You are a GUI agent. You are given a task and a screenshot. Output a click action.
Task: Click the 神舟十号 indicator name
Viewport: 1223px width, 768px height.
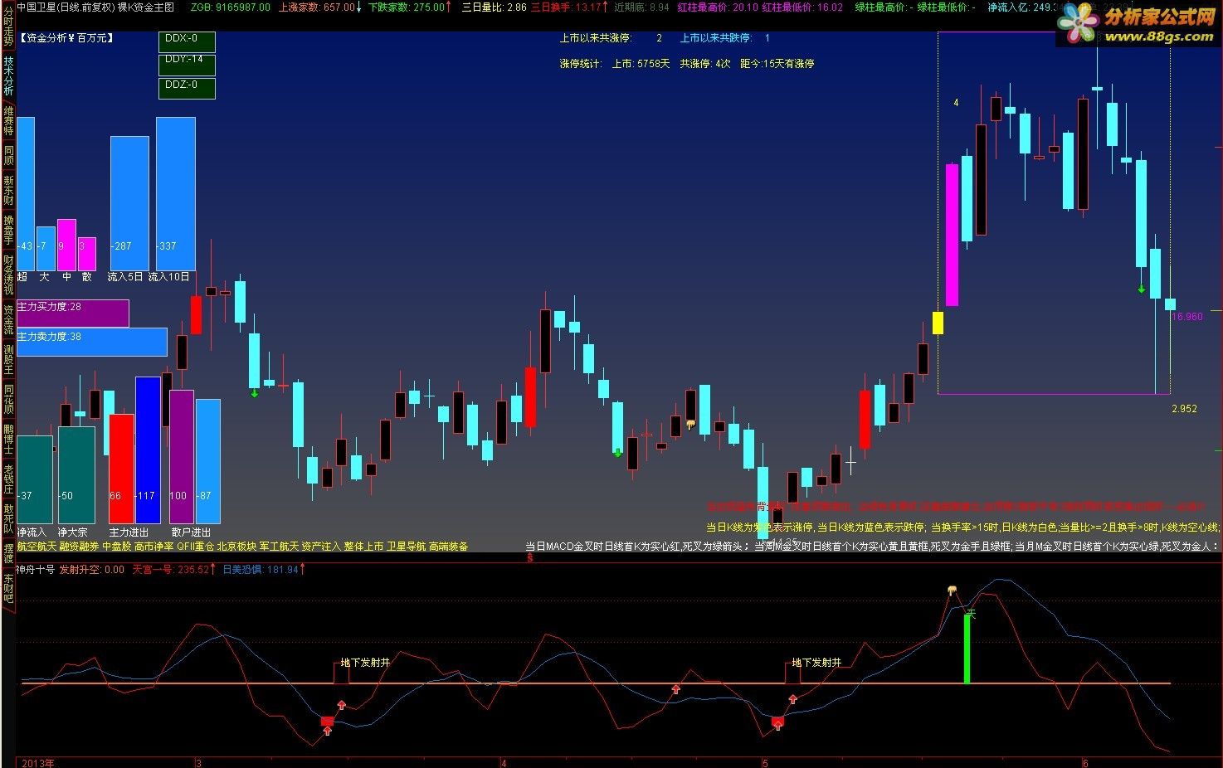[x=36, y=570]
